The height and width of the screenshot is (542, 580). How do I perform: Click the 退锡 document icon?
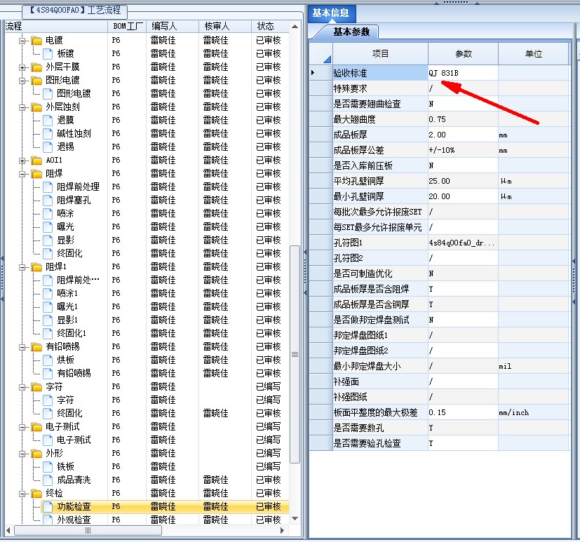point(48,147)
